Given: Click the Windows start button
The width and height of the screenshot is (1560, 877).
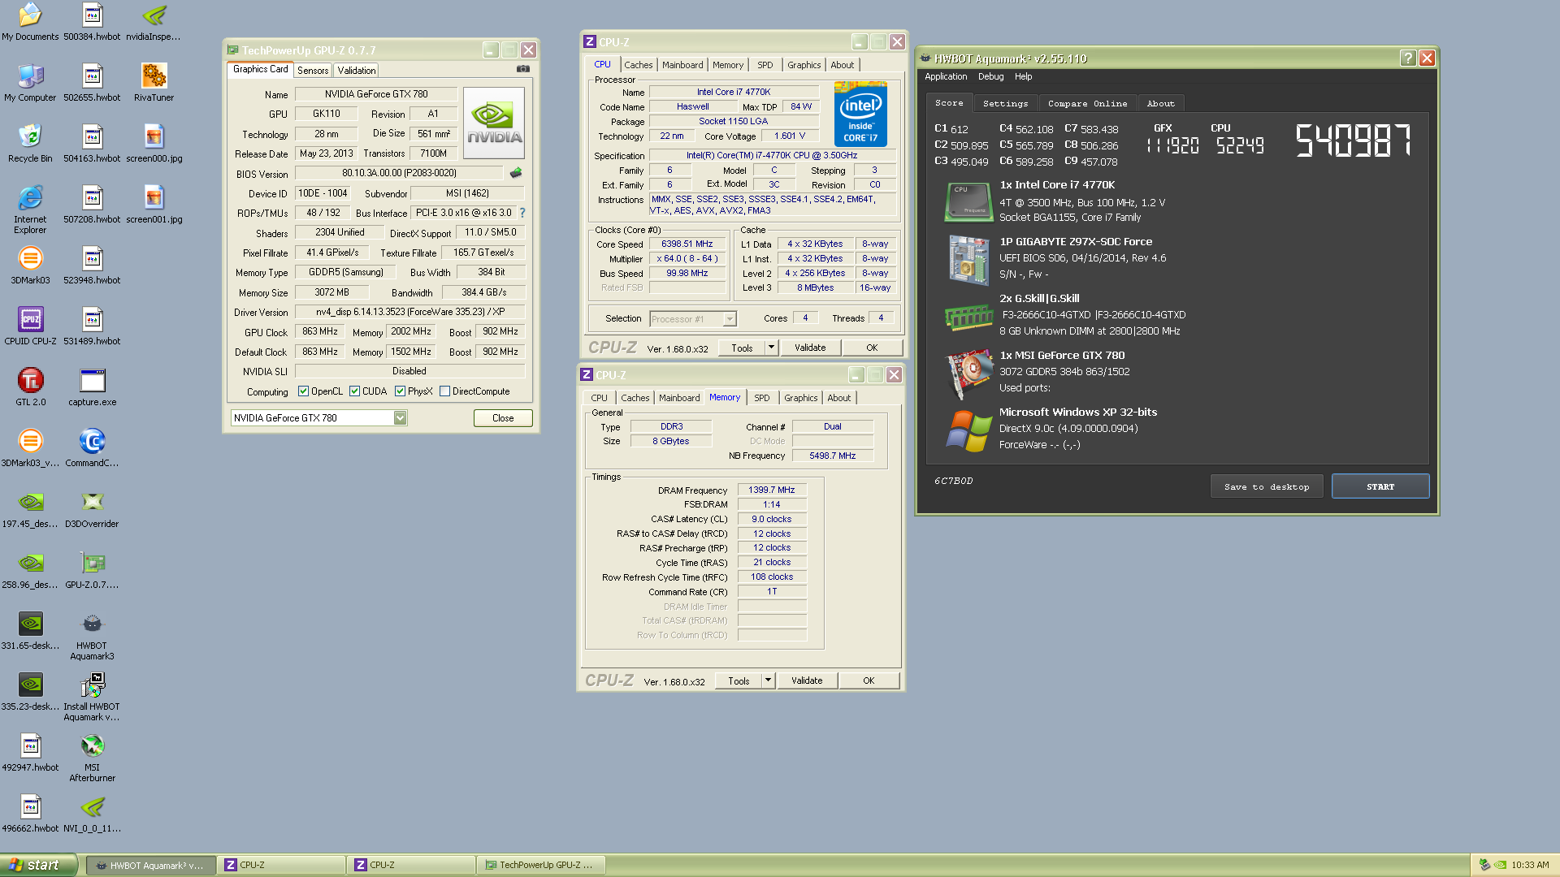Looking at the screenshot, I should [38, 865].
